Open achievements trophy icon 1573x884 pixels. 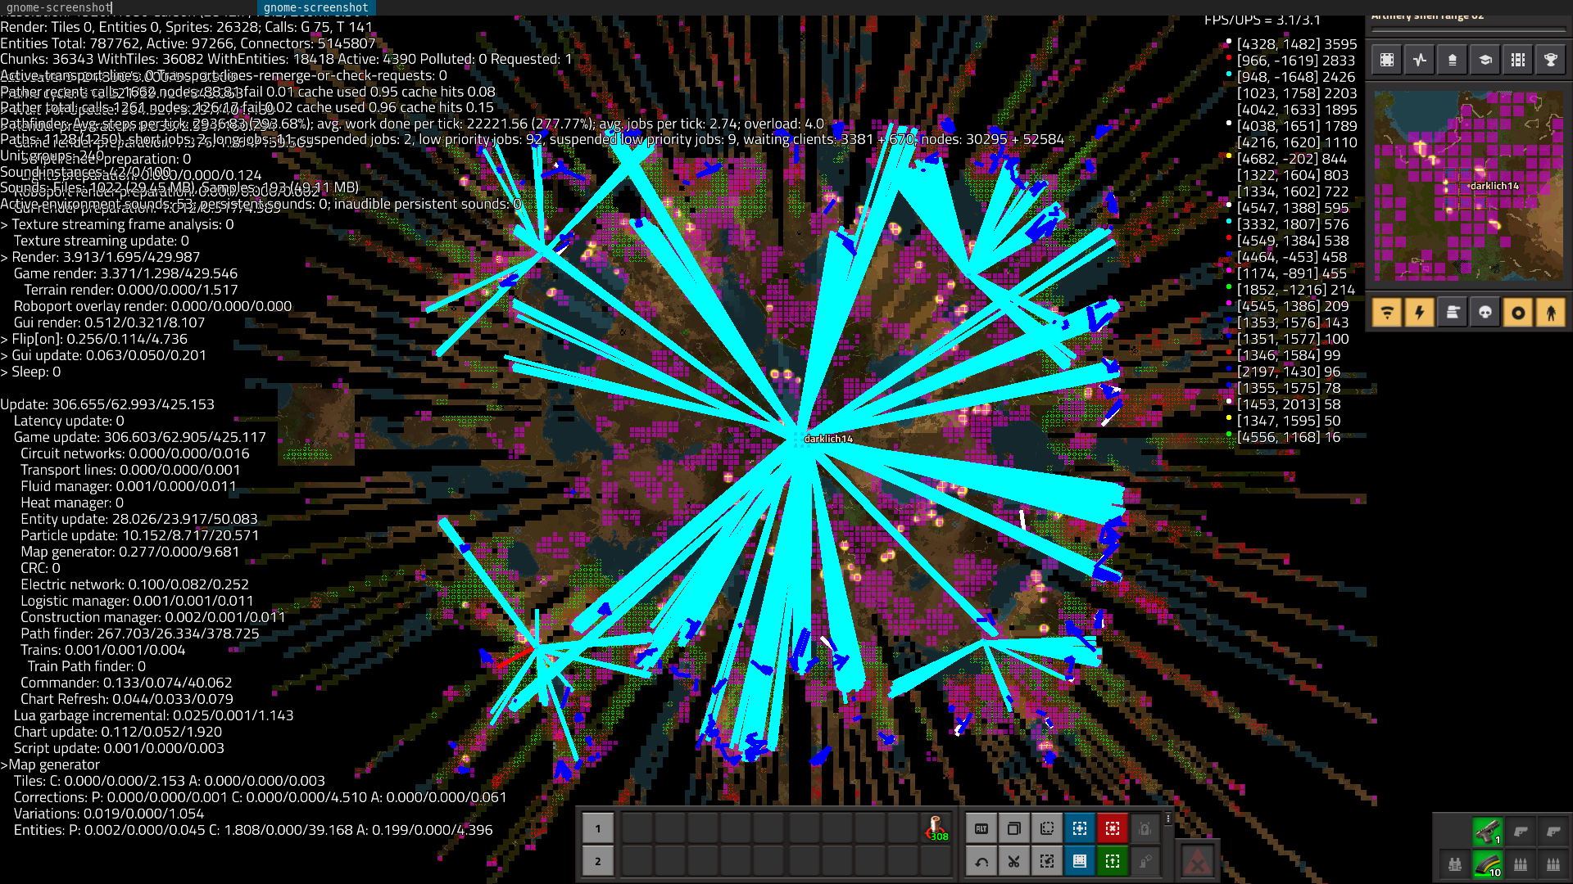click(x=1551, y=60)
